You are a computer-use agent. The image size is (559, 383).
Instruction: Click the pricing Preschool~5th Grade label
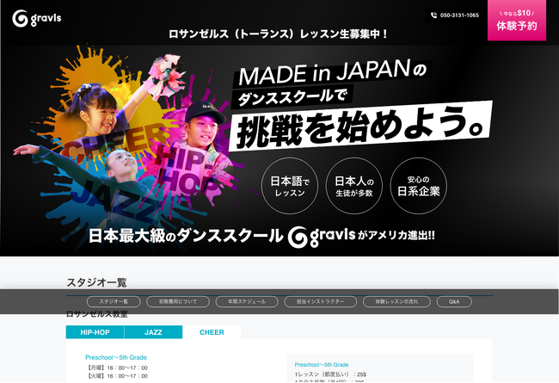322,364
